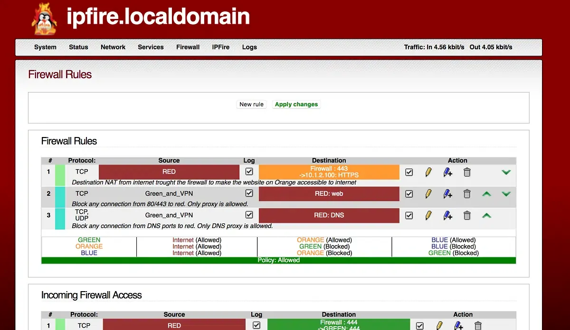The width and height of the screenshot is (570, 330).
Task: Open the Logs menu
Action: coord(249,47)
